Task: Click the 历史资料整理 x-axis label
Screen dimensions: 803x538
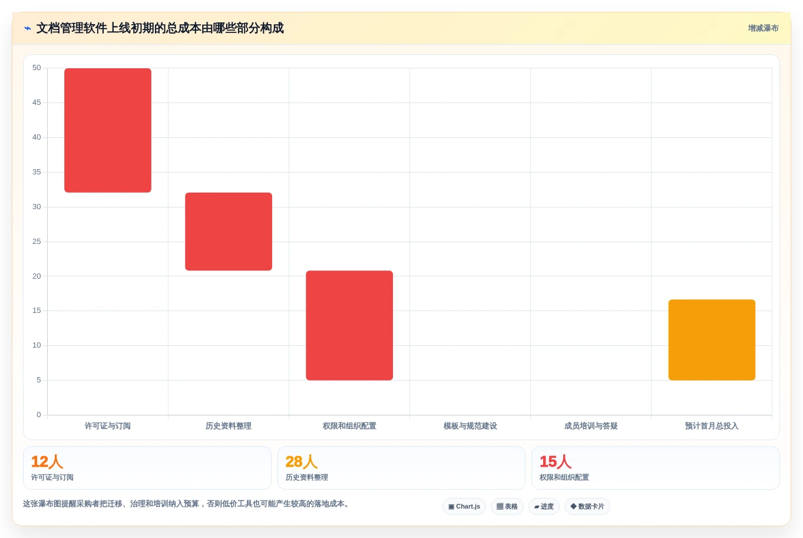Action: click(x=229, y=426)
